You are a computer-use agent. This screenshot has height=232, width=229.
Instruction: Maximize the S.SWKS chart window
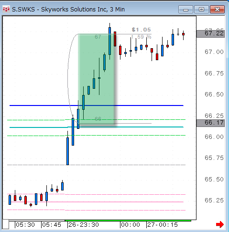[x=201, y=10]
